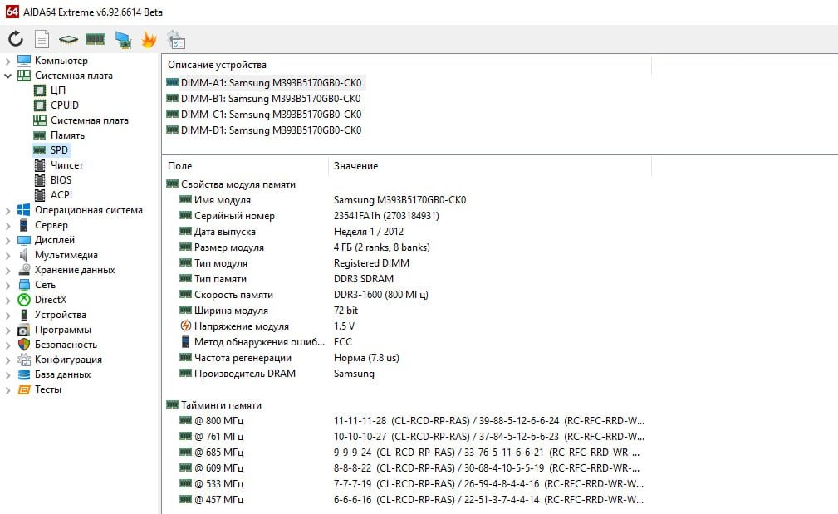Click the Безопасность shield icon
The width and height of the screenshot is (838, 514).
click(x=24, y=345)
